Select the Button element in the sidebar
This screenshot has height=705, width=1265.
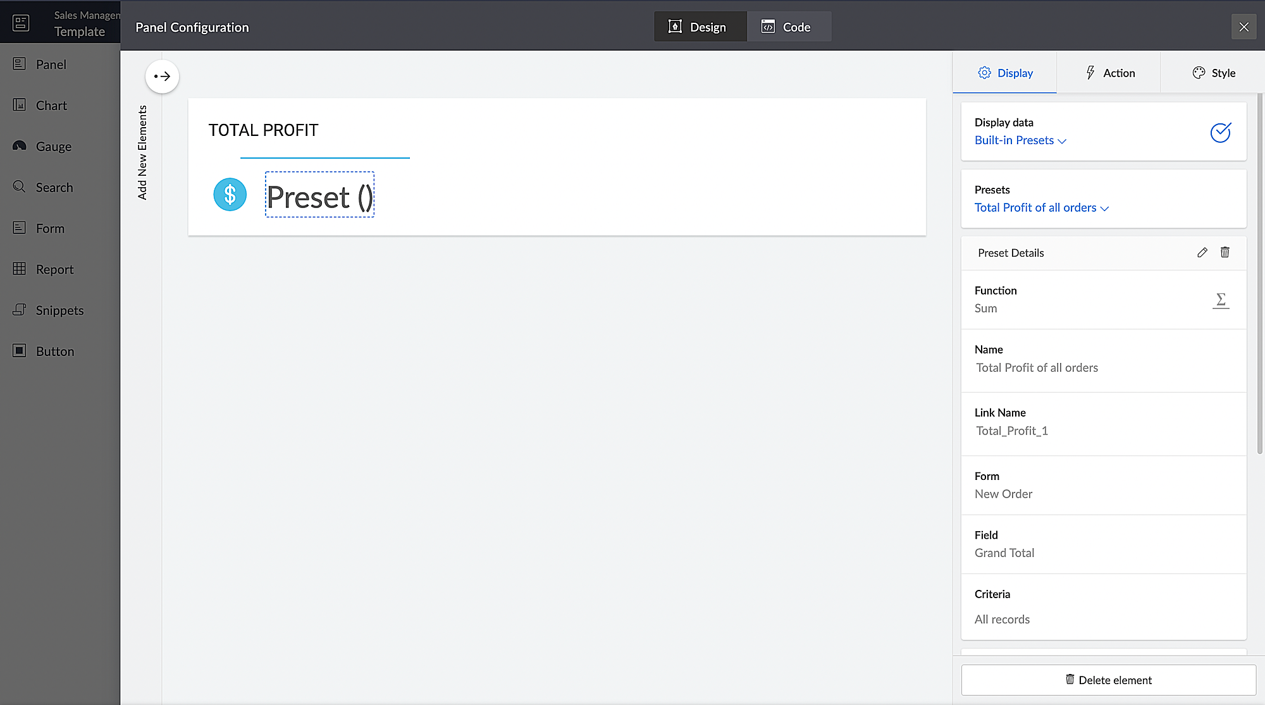[54, 352]
